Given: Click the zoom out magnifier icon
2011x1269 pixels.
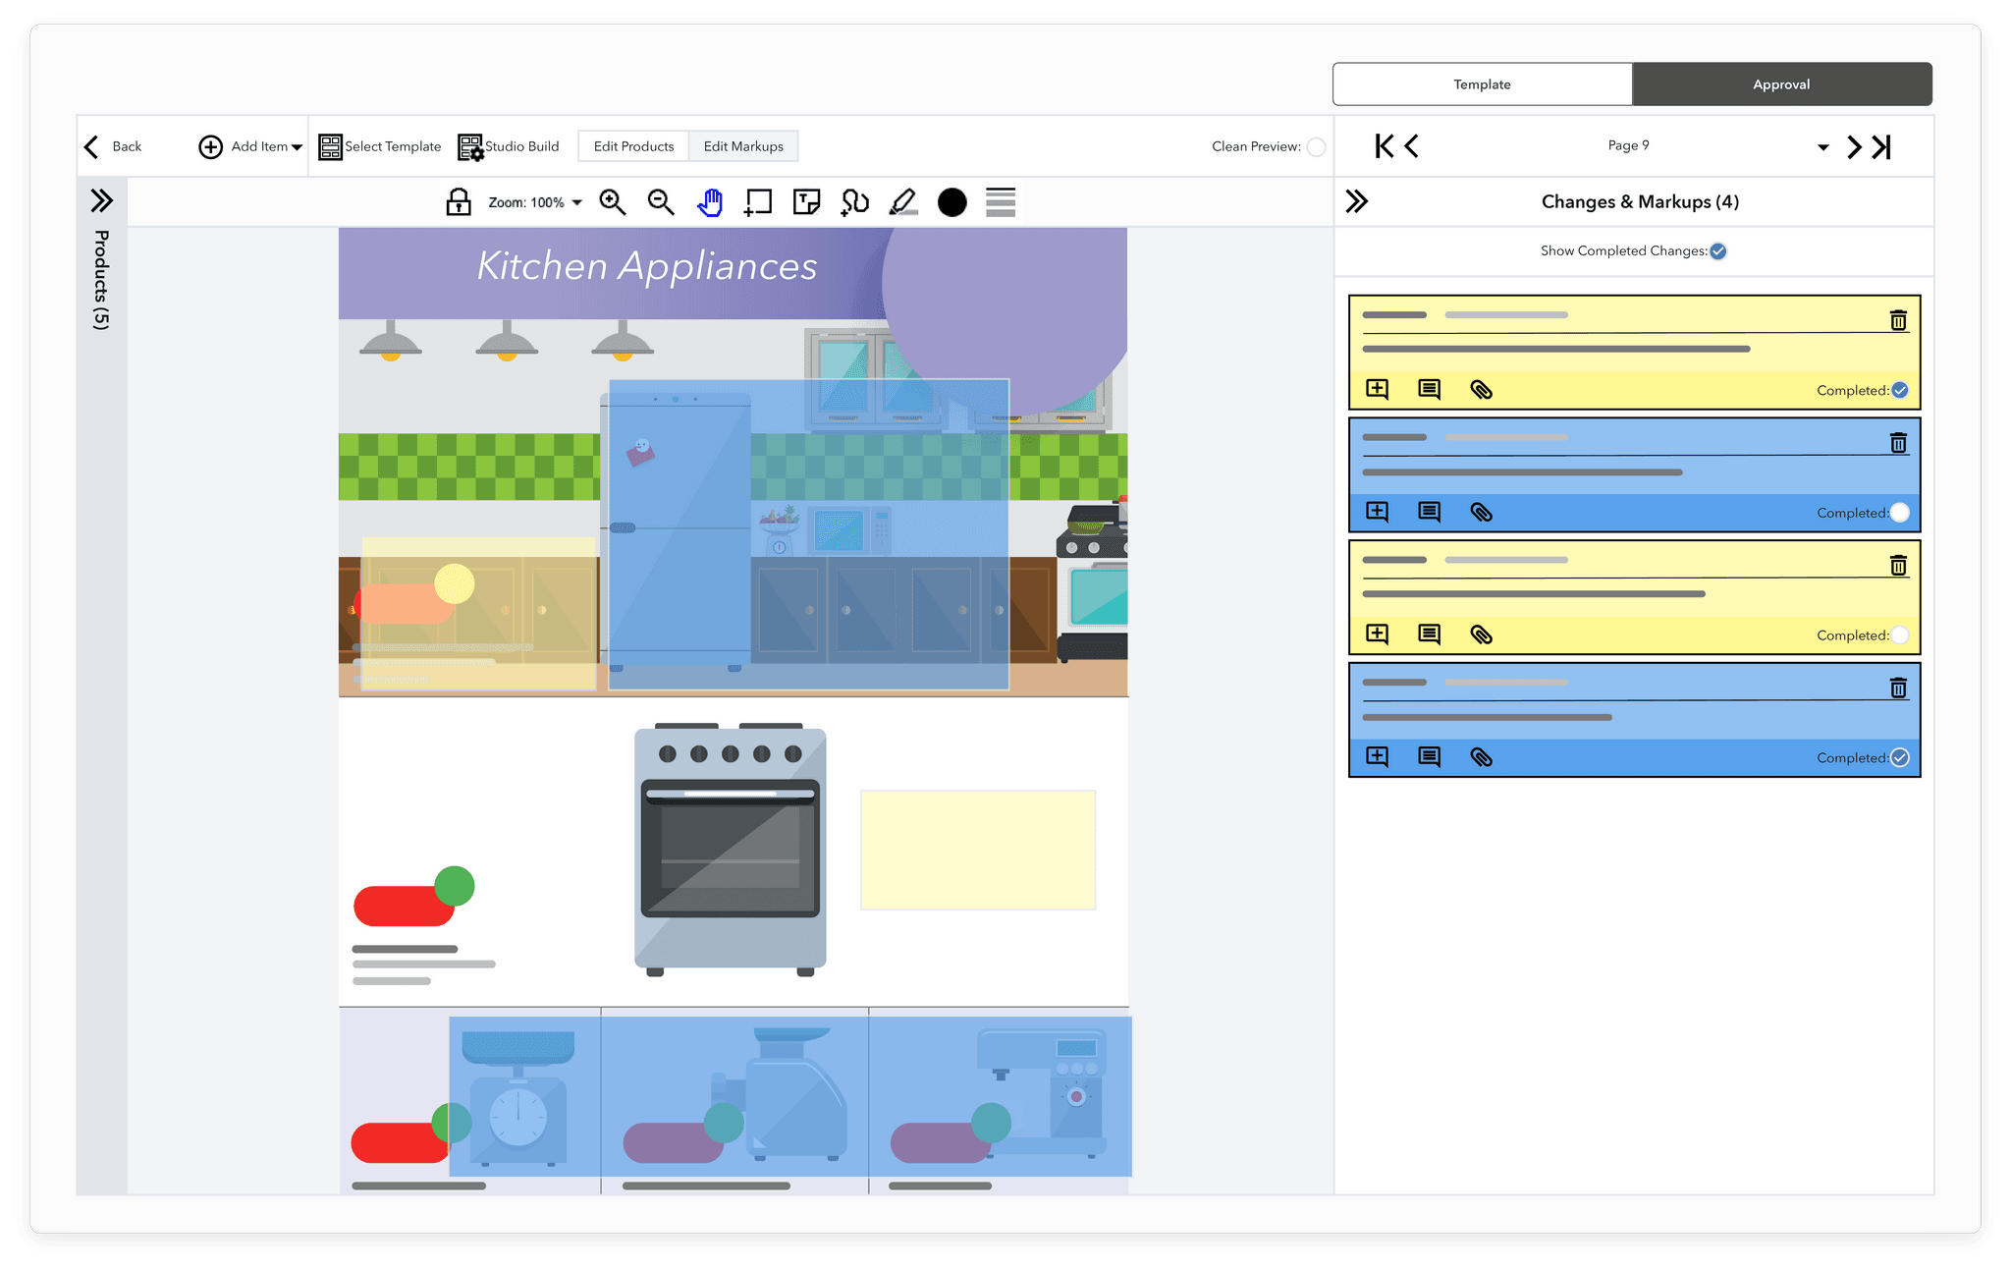Looking at the screenshot, I should [x=660, y=202].
